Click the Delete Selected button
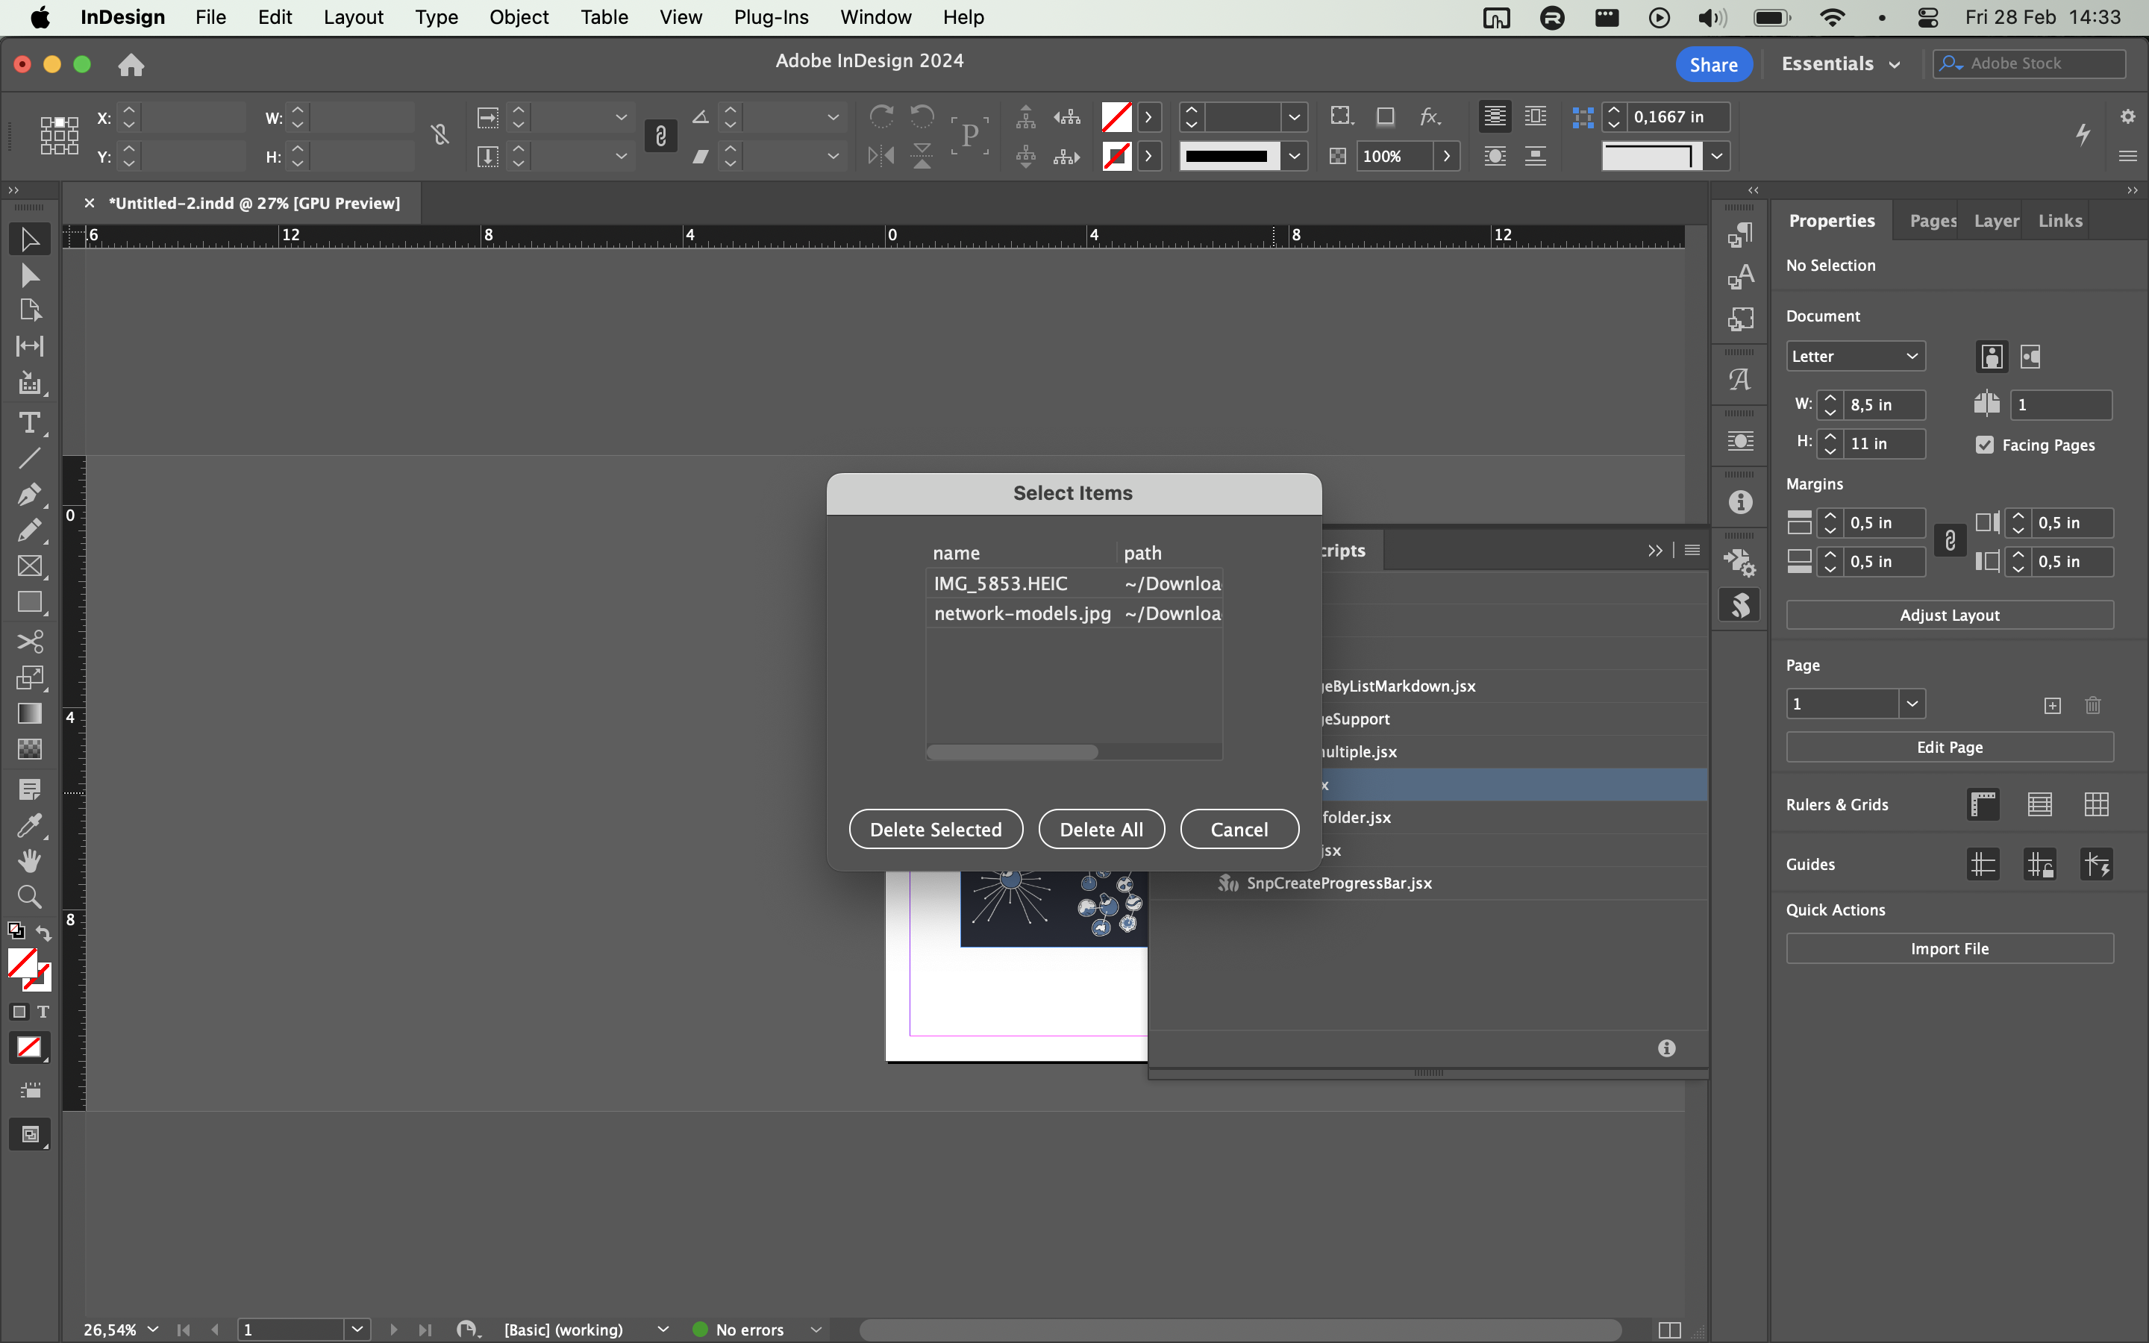 (935, 829)
